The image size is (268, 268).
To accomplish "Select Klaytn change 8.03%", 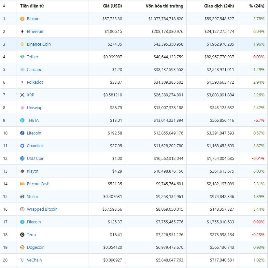I will (259, 171).
